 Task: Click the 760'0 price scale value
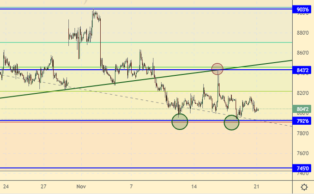[x=303, y=153]
